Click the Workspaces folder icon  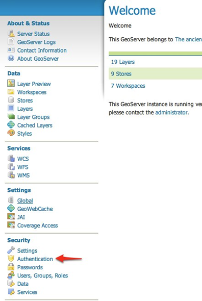pyautogui.click(x=11, y=92)
